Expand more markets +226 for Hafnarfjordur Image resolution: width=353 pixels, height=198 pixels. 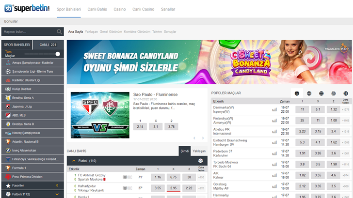(201, 188)
